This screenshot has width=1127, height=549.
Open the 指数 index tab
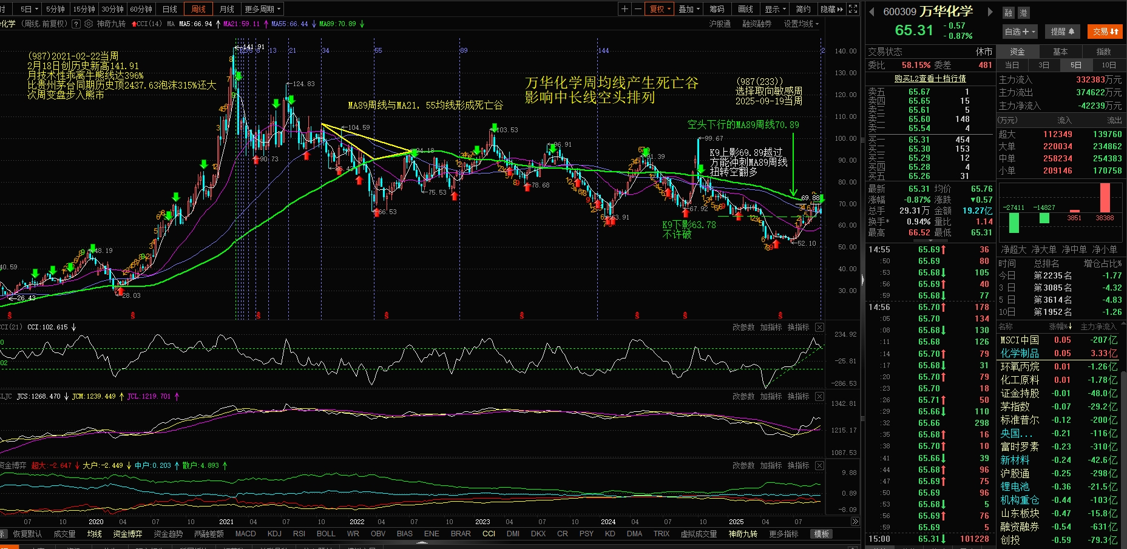[1103, 52]
